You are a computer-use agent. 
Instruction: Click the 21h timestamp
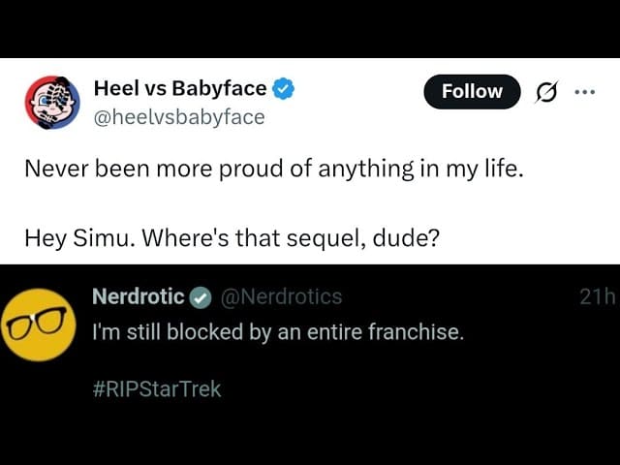click(597, 297)
